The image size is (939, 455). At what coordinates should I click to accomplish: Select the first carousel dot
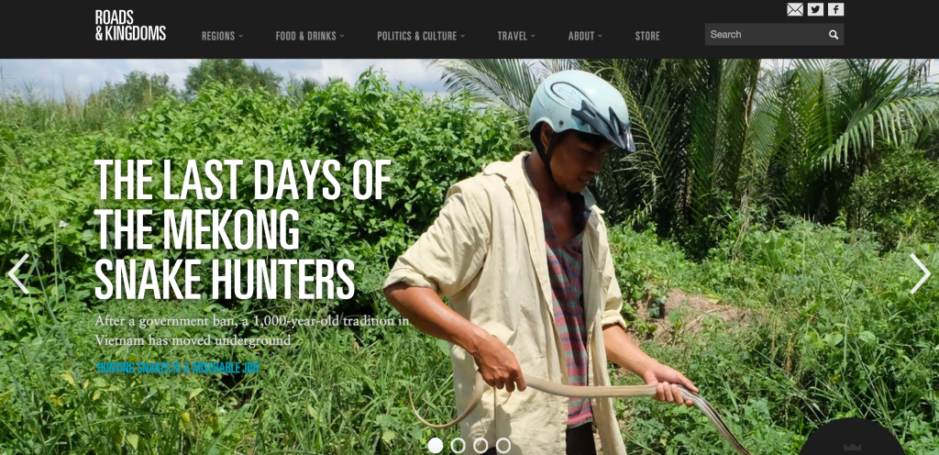point(436,446)
